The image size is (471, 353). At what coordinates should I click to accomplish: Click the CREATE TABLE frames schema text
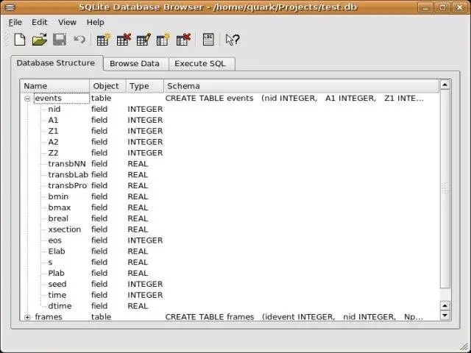pos(294,317)
